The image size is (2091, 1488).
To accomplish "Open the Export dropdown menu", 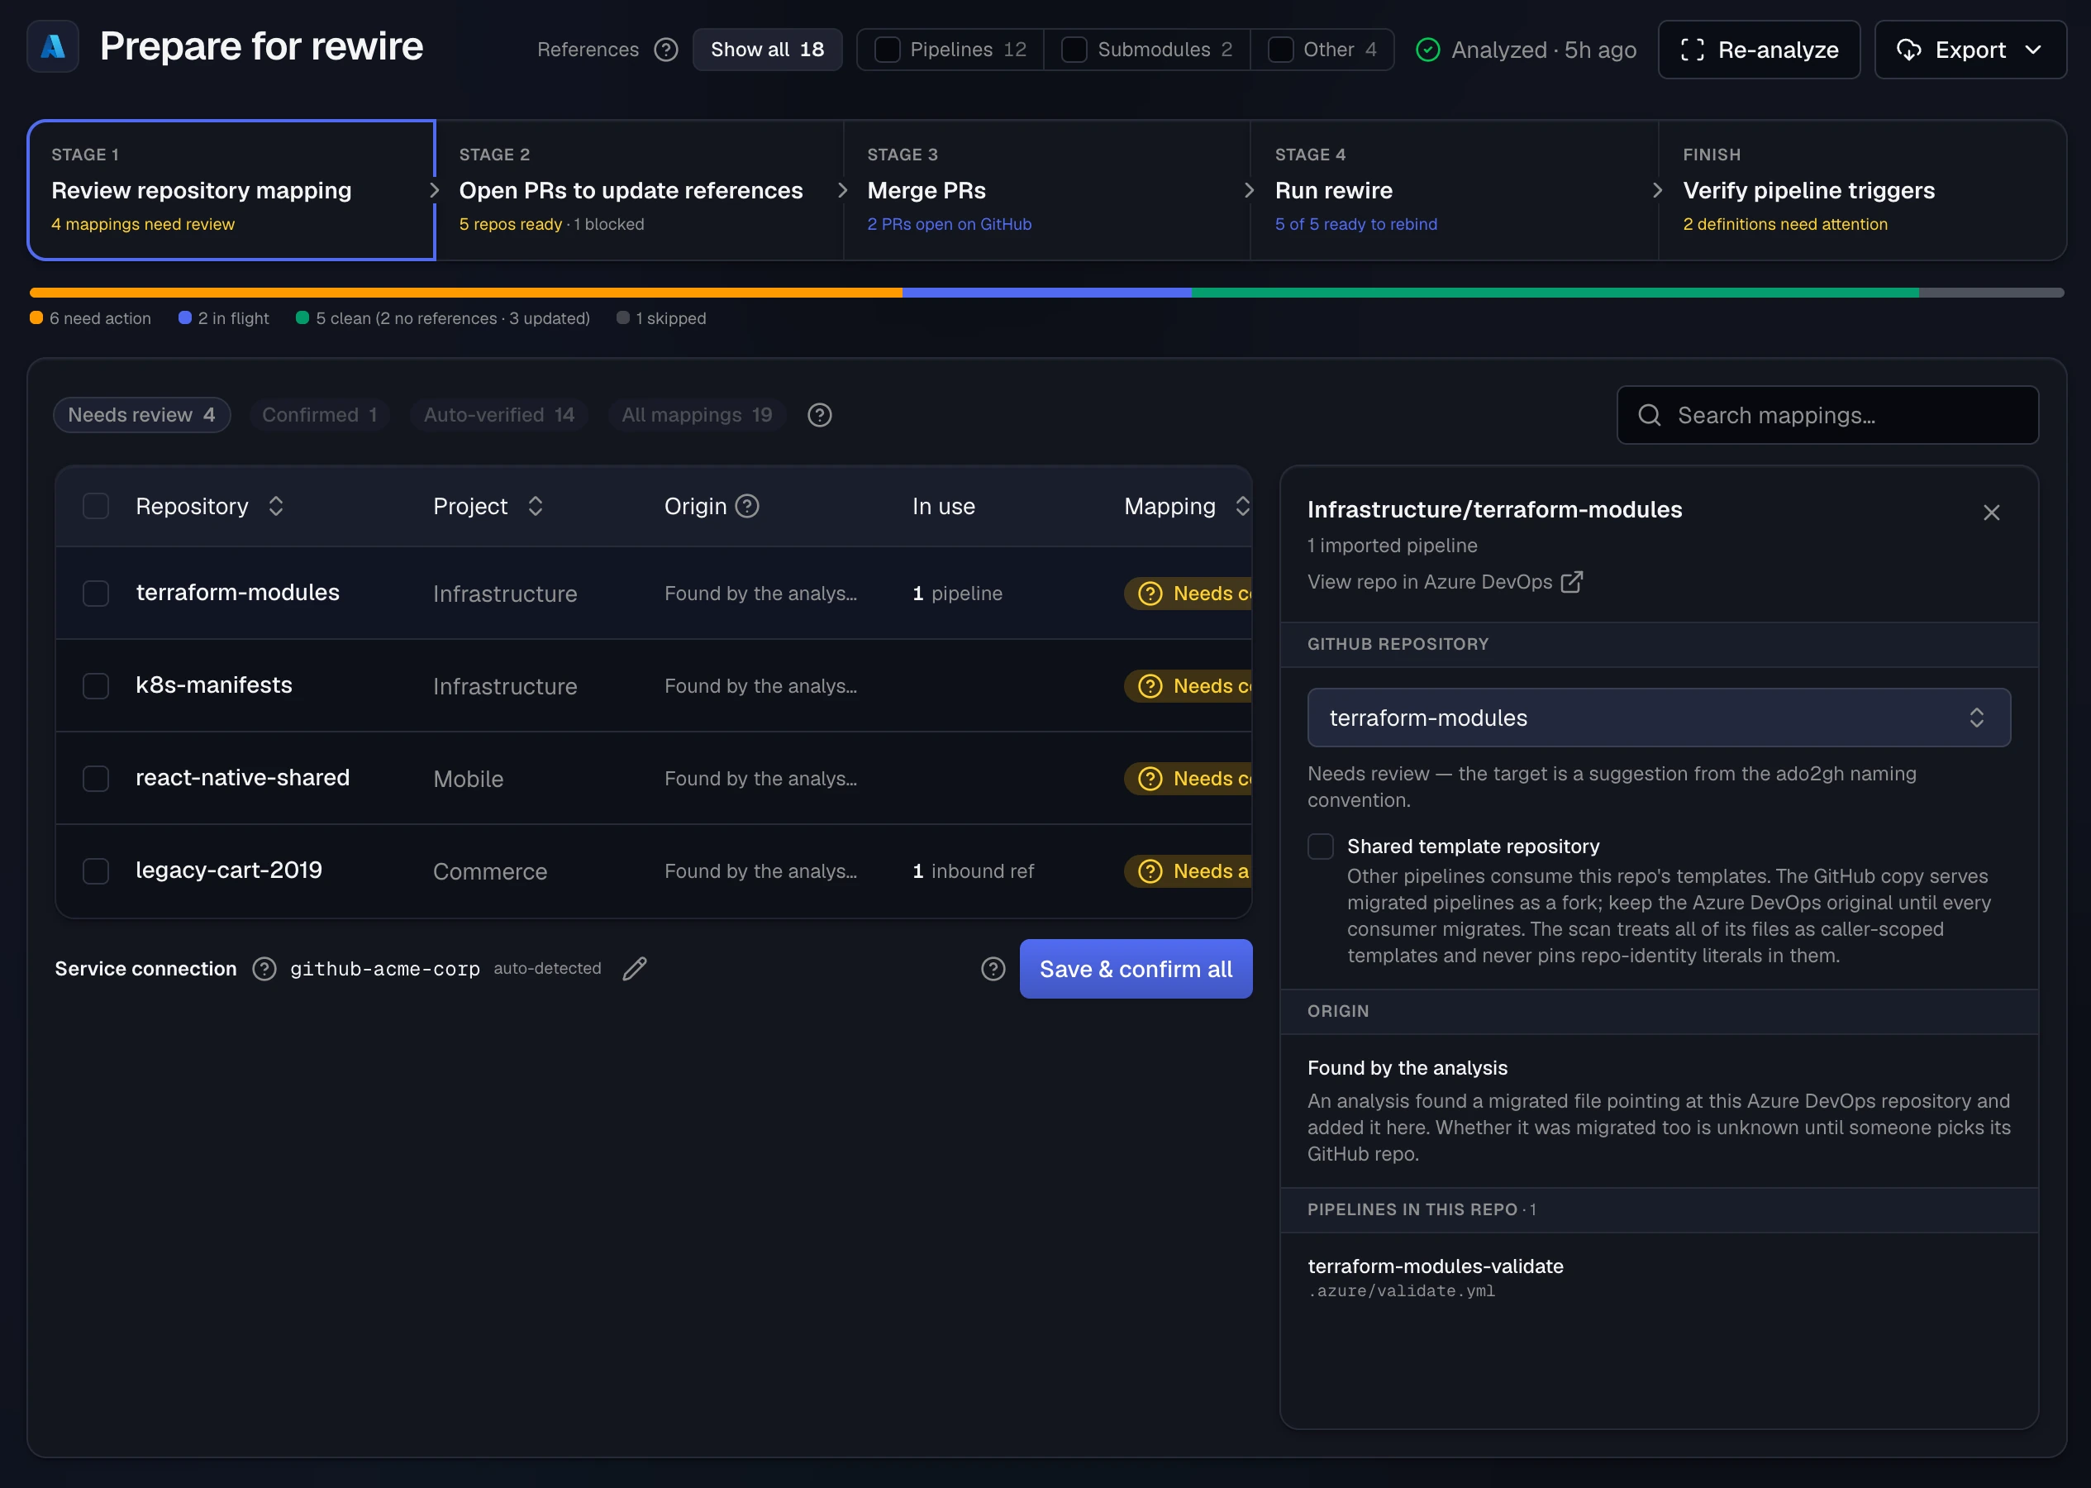I will pos(1970,50).
